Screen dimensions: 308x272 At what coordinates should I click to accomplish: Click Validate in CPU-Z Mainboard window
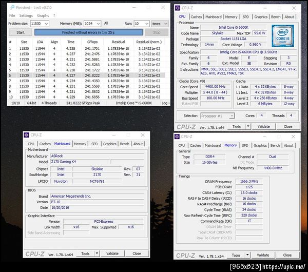(112, 254)
